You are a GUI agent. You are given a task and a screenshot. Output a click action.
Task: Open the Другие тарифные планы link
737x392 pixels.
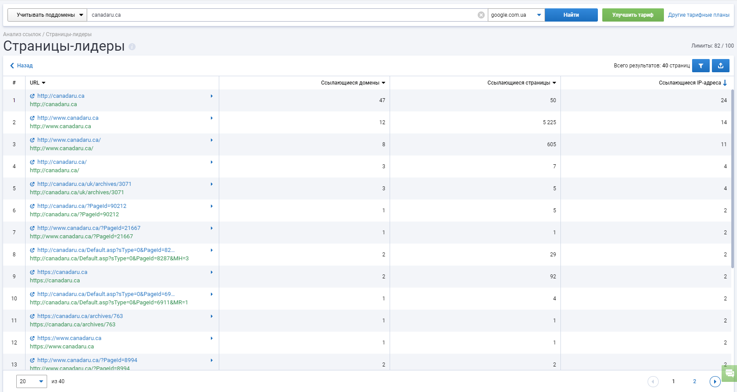click(x=699, y=15)
